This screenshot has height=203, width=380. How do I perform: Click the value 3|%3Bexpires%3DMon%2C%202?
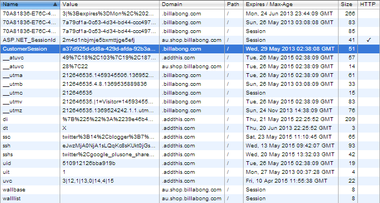point(108,14)
